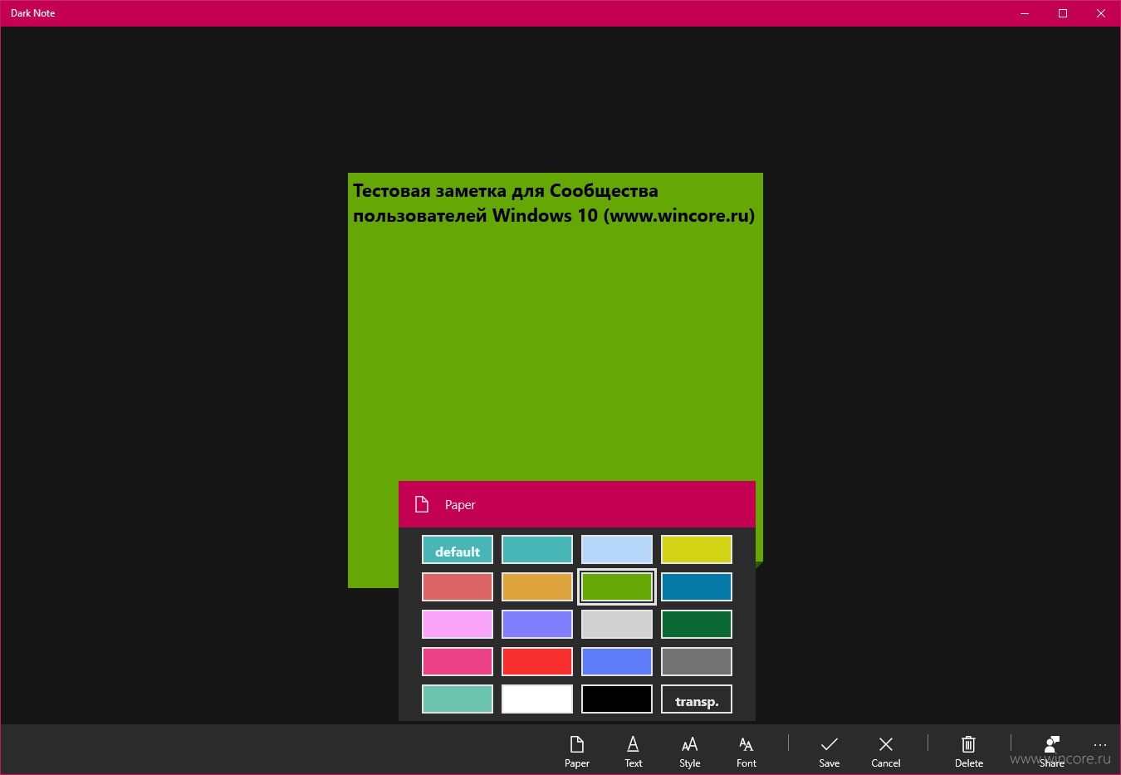Pick the bright red paper swatch
The image size is (1121, 775).
pos(537,662)
